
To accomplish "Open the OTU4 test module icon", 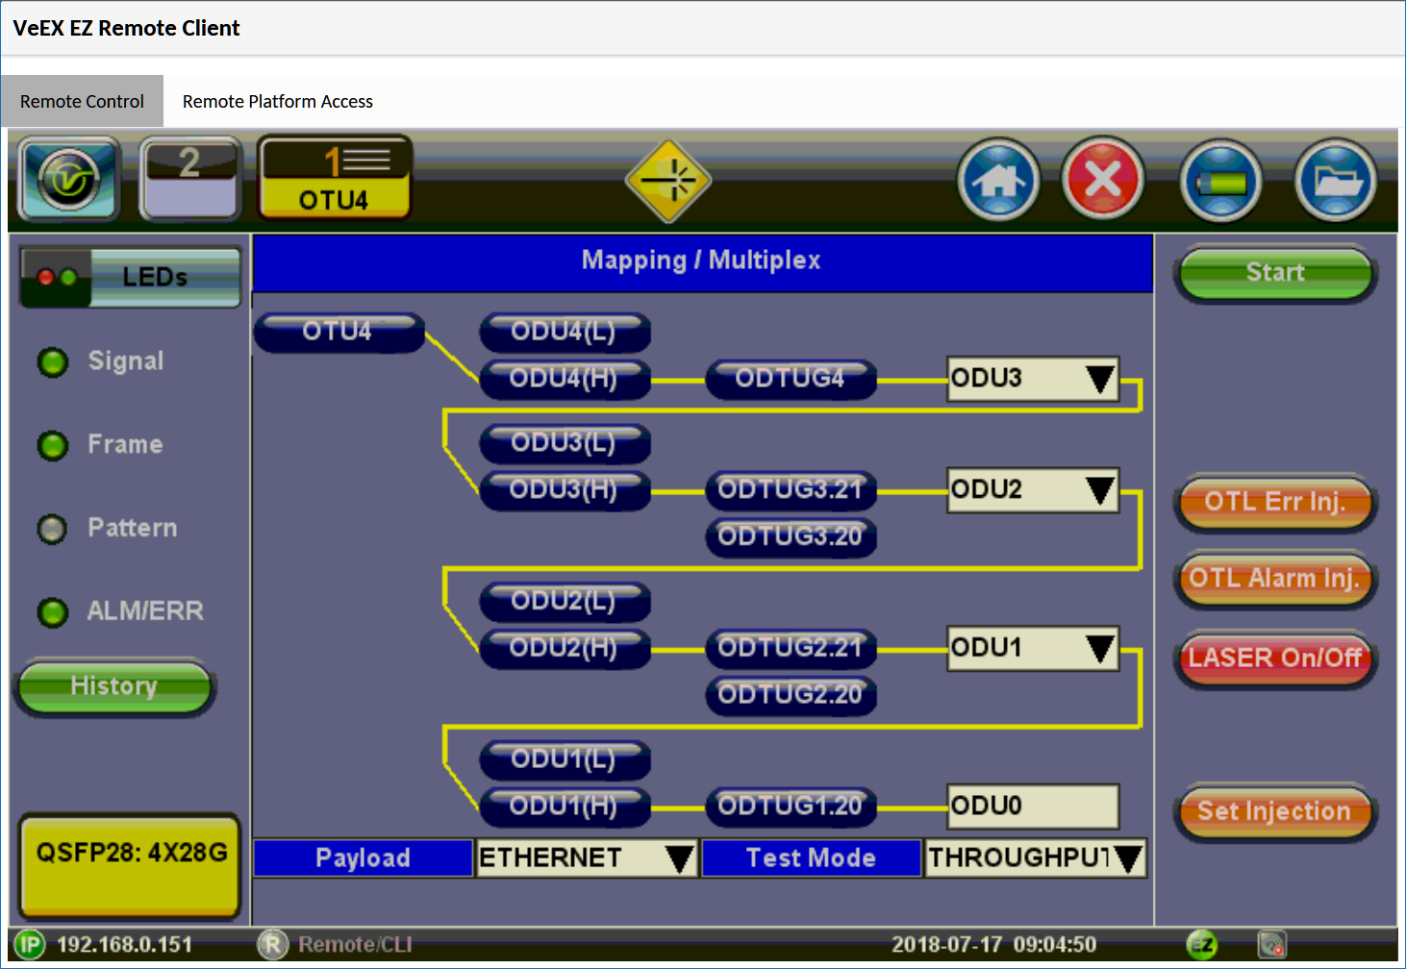I will coord(335,179).
